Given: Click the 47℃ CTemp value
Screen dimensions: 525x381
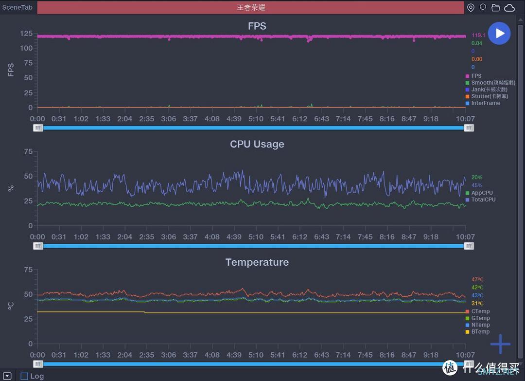Looking at the screenshot, I should pos(477,279).
